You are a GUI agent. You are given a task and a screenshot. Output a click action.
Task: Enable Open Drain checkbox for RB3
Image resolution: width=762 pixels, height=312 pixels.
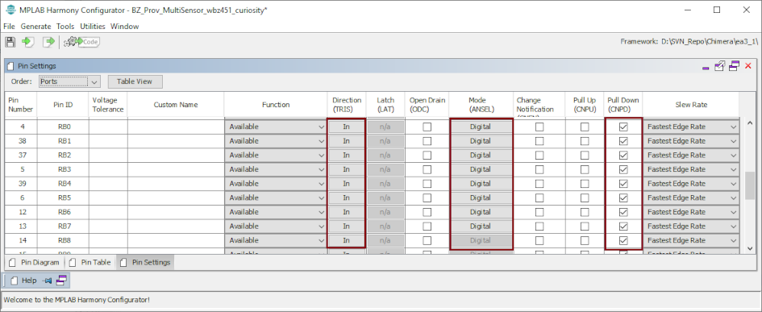point(427,169)
